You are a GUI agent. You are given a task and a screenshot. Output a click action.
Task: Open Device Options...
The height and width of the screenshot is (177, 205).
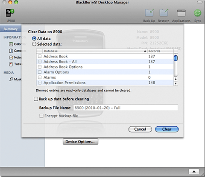(x=80, y=142)
